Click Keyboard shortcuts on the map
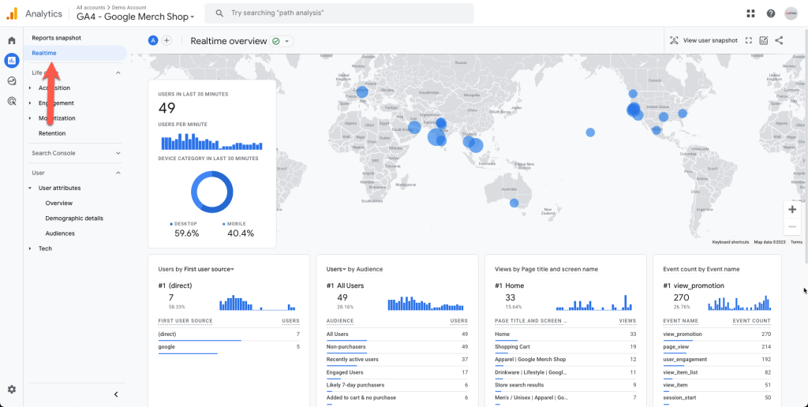This screenshot has height=407, width=808. [x=730, y=242]
